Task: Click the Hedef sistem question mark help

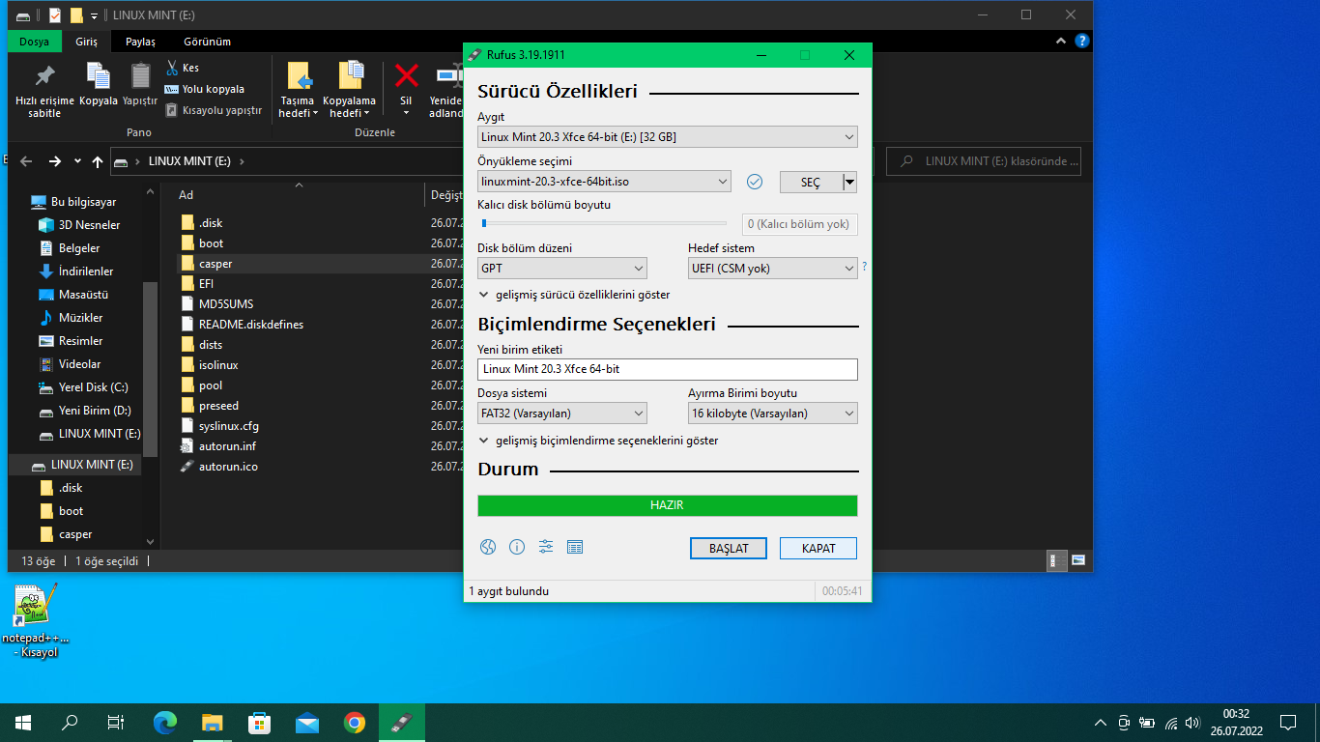Action: click(x=864, y=266)
